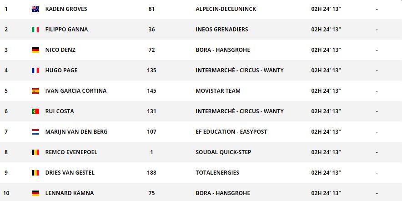Open the Ineos Grenadiers team name
The image size is (402, 201).
pyautogui.click(x=221, y=30)
